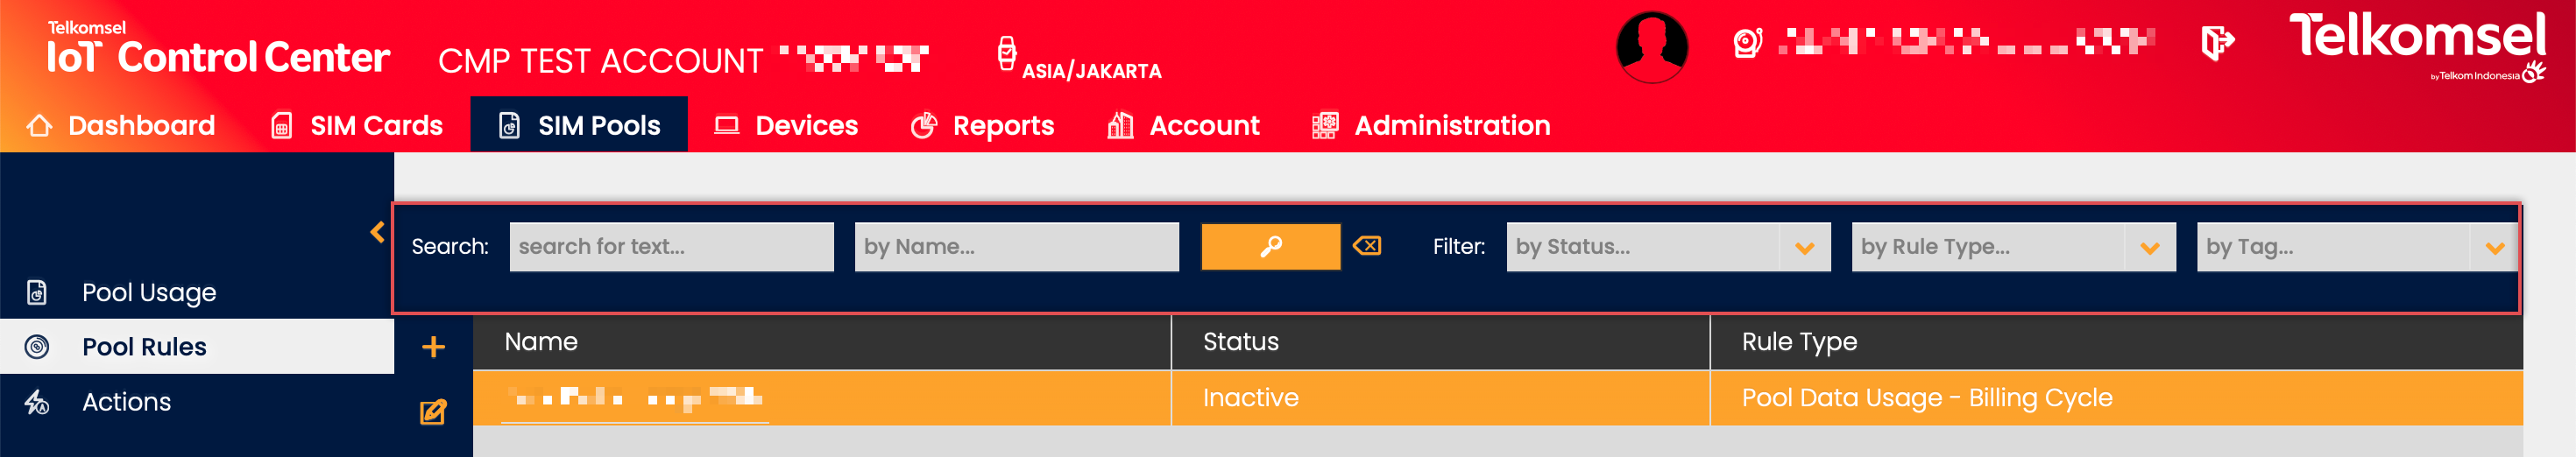Go to the Reports tab
The height and width of the screenshot is (457, 2576).
pyautogui.click(x=983, y=125)
